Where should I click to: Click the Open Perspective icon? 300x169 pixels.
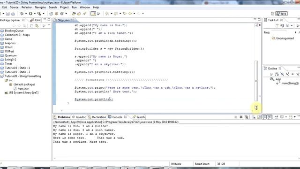pyautogui.click(x=273, y=14)
